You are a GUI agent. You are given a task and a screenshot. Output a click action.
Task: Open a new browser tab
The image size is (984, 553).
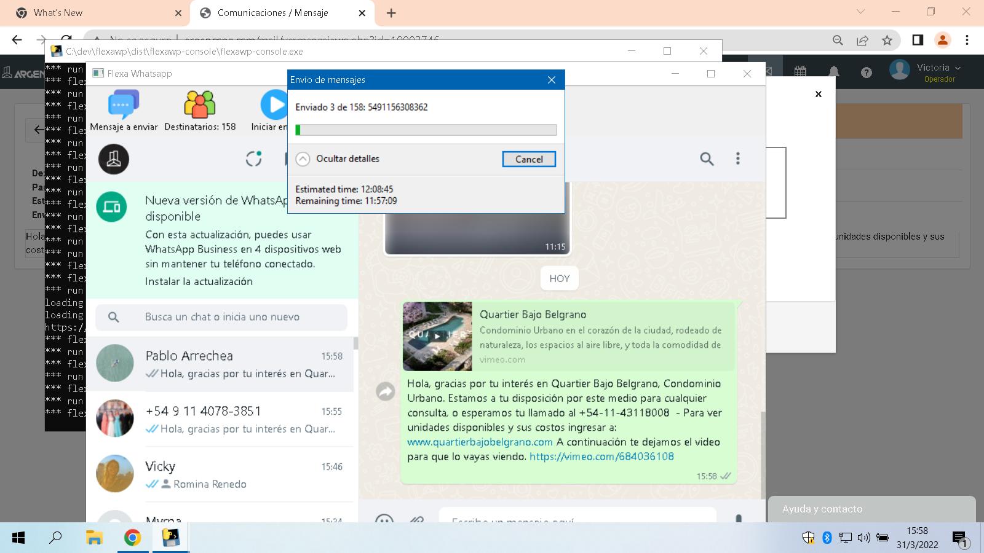click(391, 13)
